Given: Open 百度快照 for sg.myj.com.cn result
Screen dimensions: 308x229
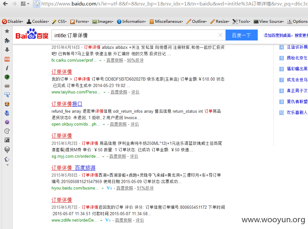Looking at the screenshot, I should tap(118, 156).
